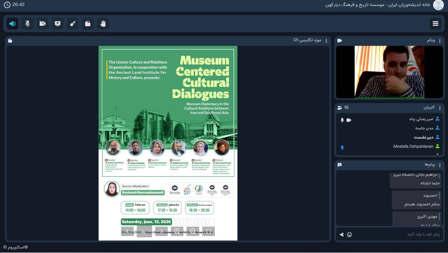Click the موزه انگلیسی (2) presentation title
The width and height of the screenshot is (448, 253).
click(x=307, y=40)
